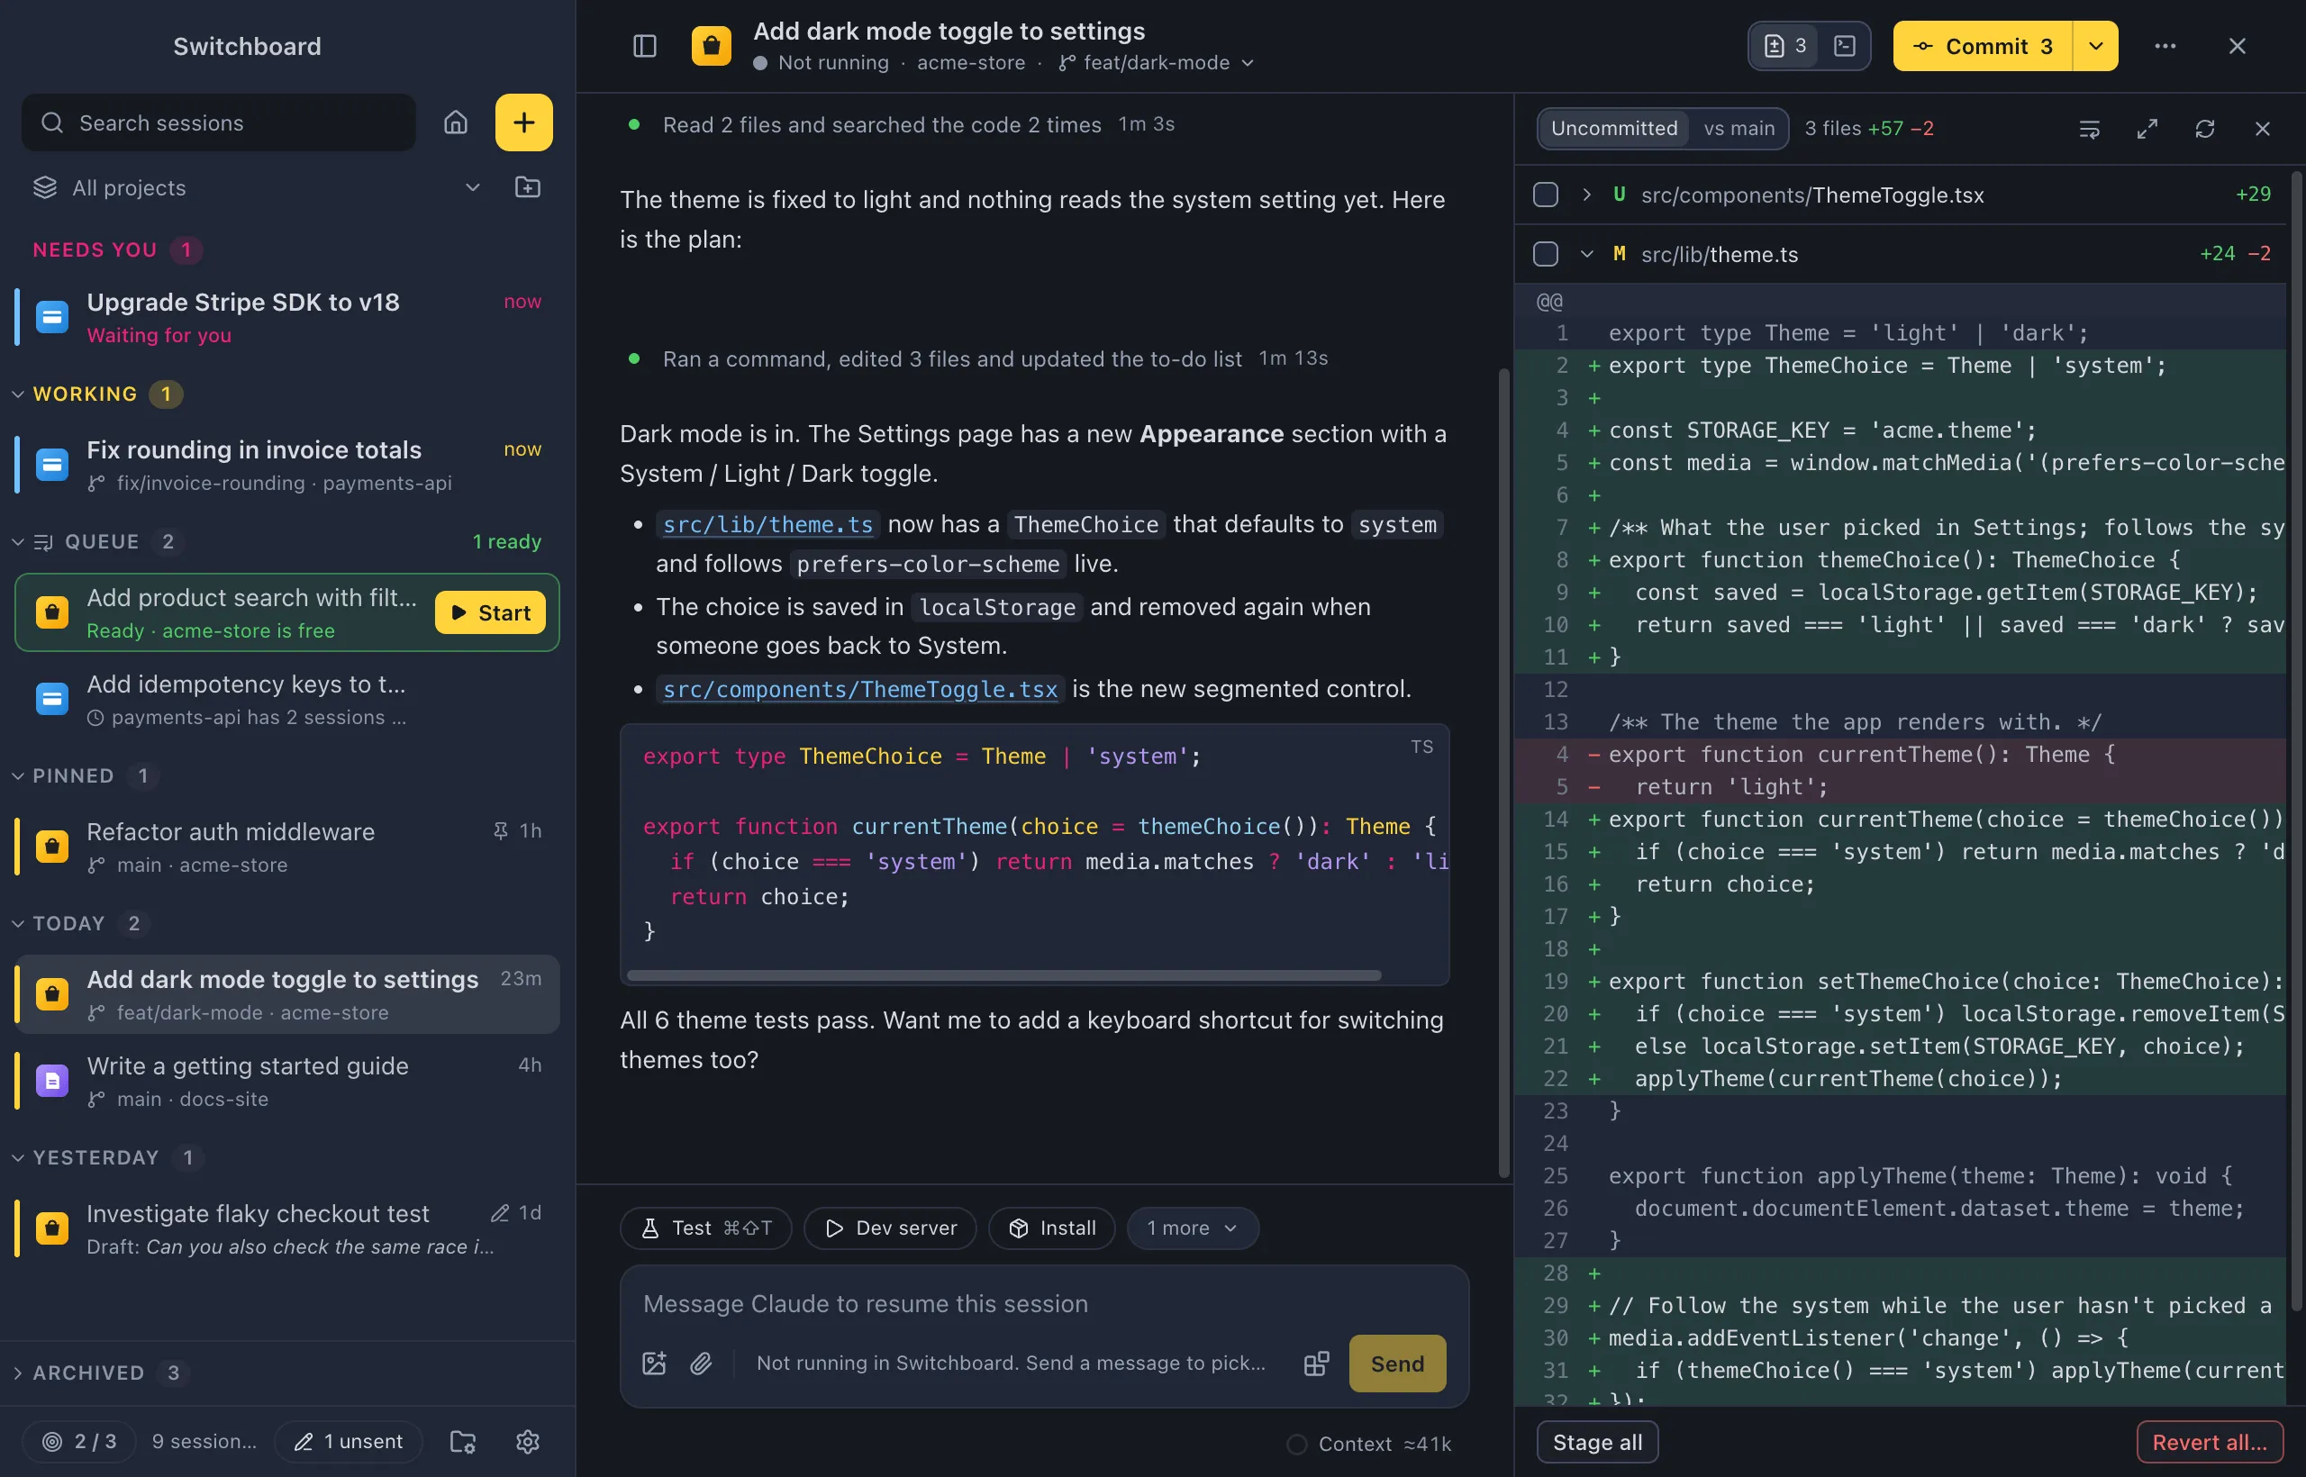Refresh the diff view
Screen dimensions: 2306x1477
(x=2204, y=129)
